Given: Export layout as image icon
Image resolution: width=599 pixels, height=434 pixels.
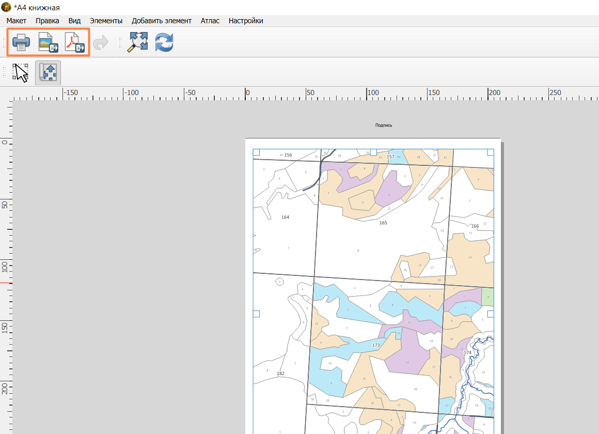Looking at the screenshot, I should click(x=48, y=42).
